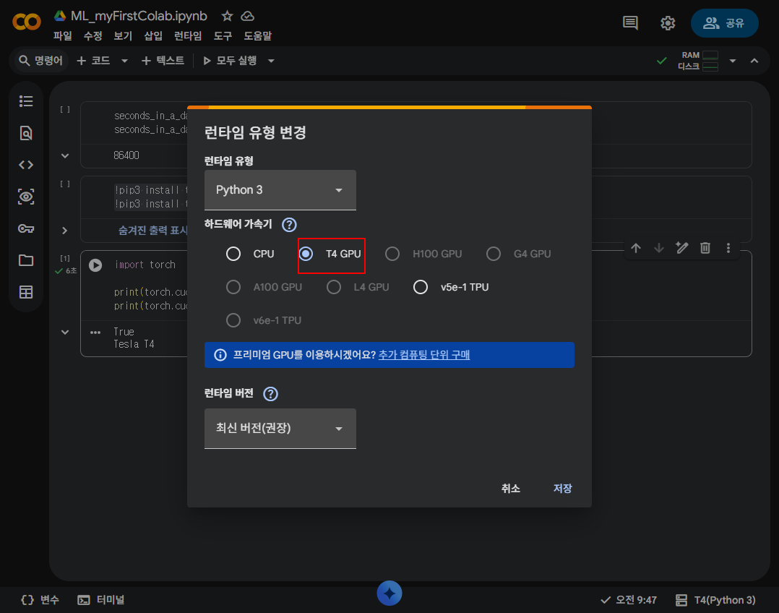The image size is (779, 613).
Task: Open the 삽입 menu
Action: click(x=153, y=36)
